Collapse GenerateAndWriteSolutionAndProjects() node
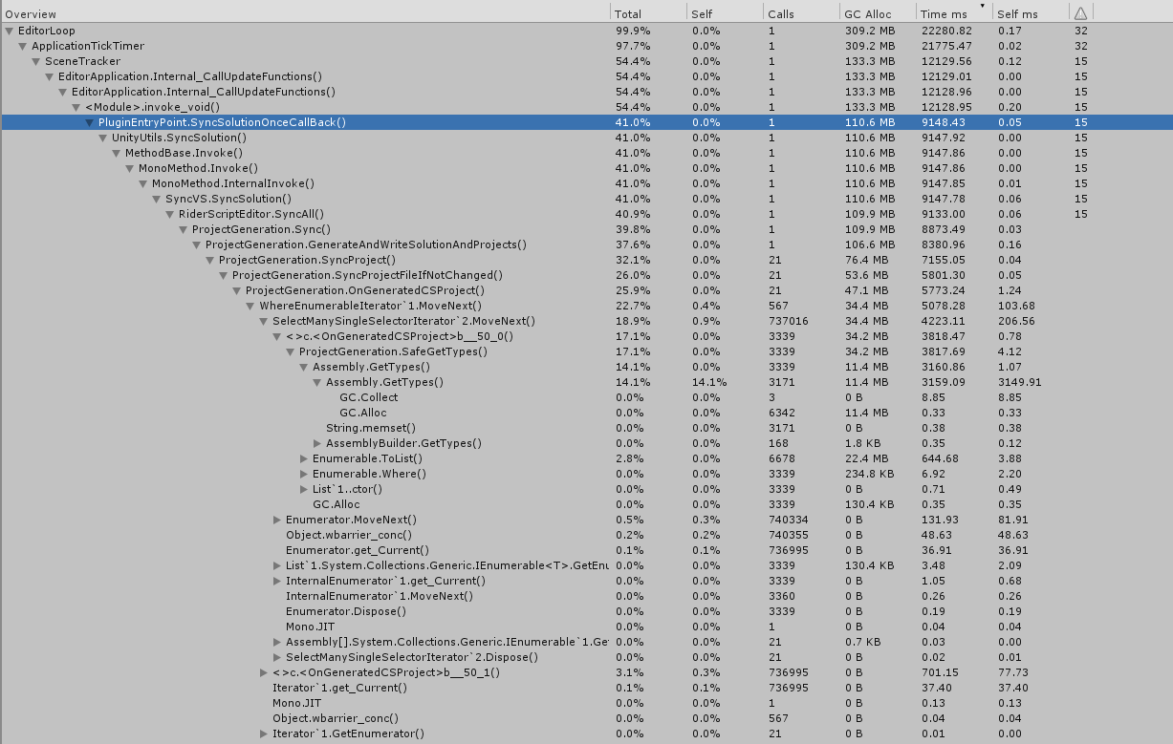 [197, 244]
